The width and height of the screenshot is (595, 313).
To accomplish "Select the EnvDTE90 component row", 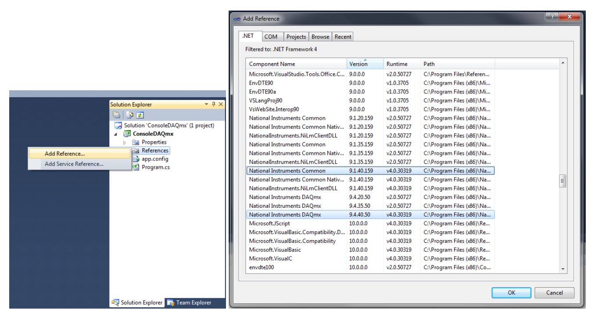I will coord(370,83).
